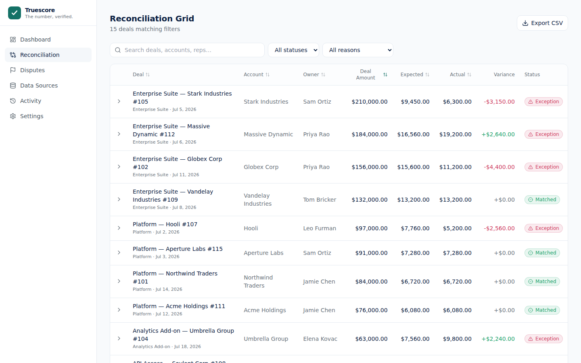Expand the Northwind Traders #101 row

119,282
